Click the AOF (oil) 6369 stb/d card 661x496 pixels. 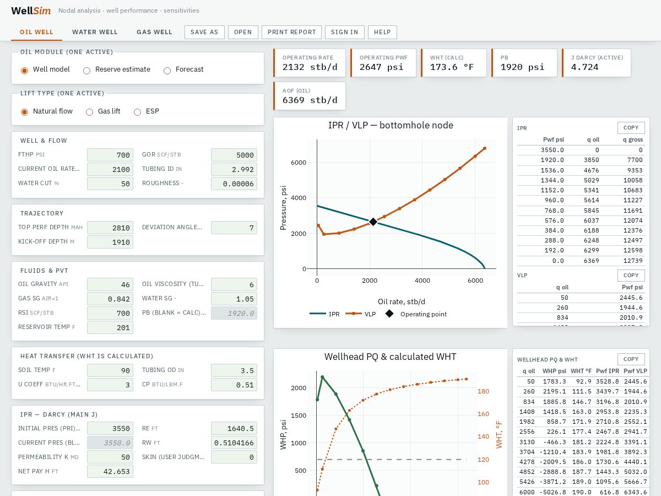310,96
